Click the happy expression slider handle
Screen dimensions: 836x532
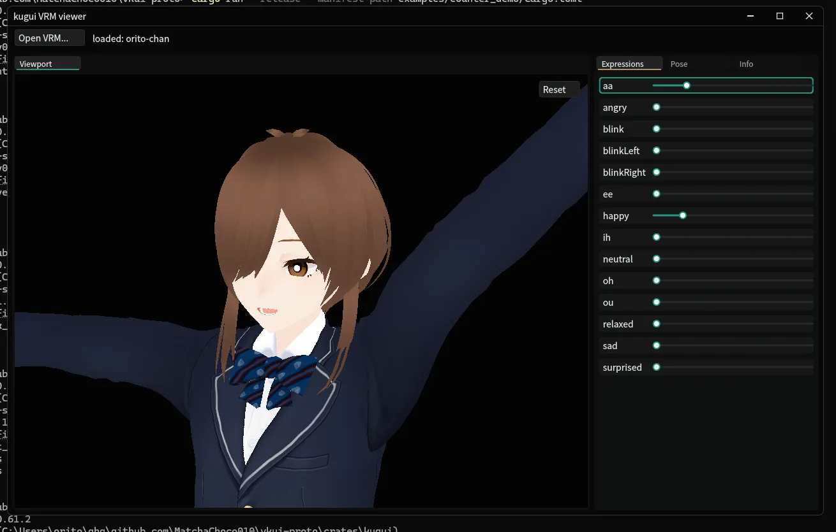click(x=683, y=216)
